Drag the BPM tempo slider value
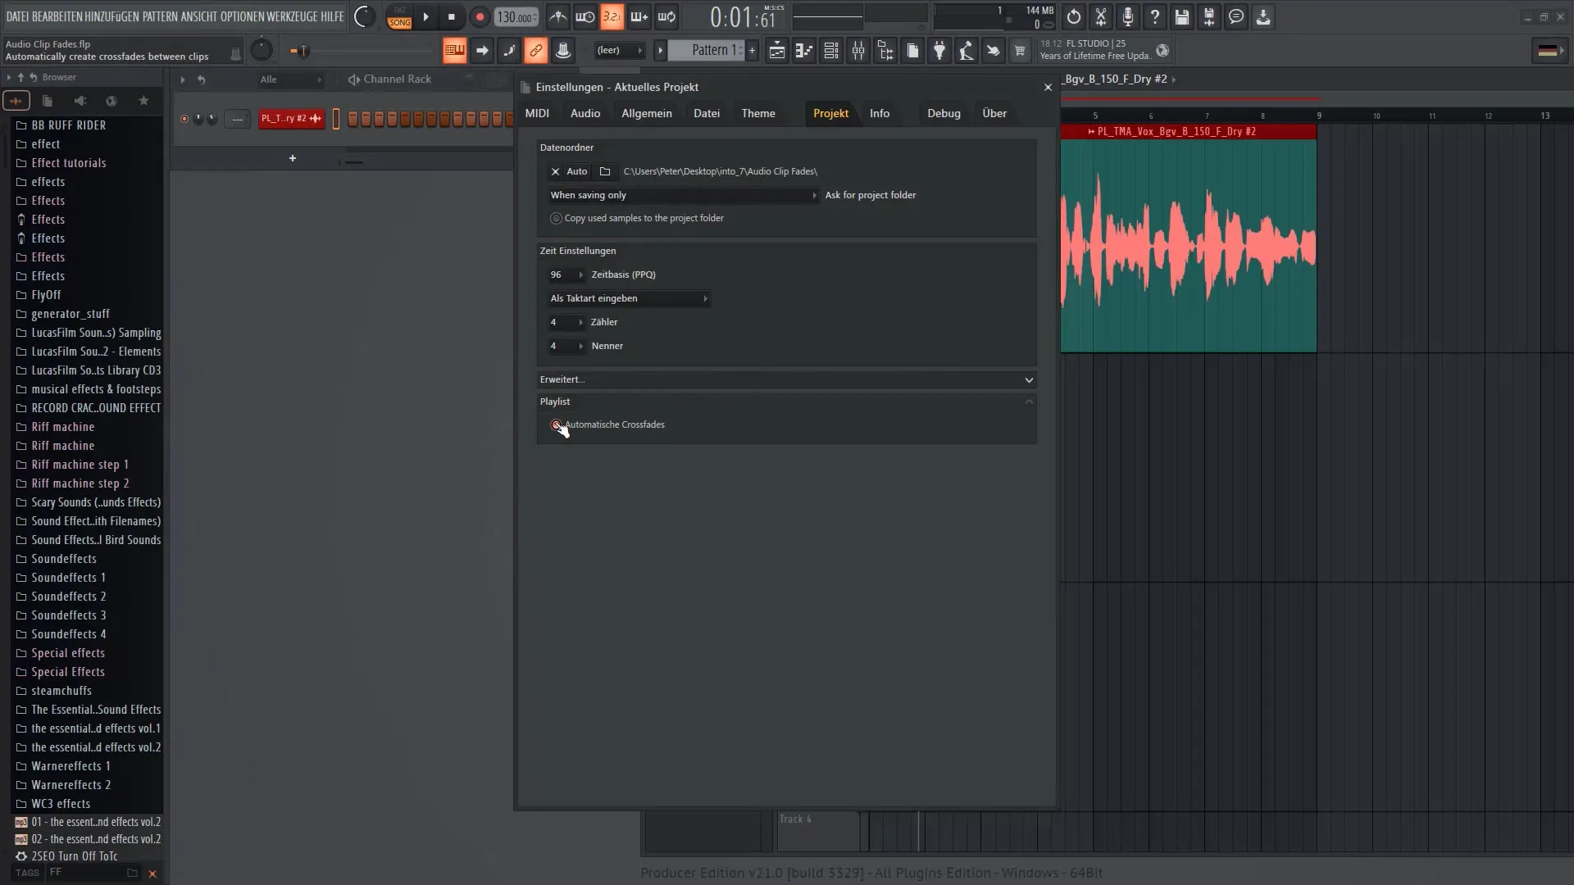This screenshot has height=885, width=1574. (x=516, y=16)
